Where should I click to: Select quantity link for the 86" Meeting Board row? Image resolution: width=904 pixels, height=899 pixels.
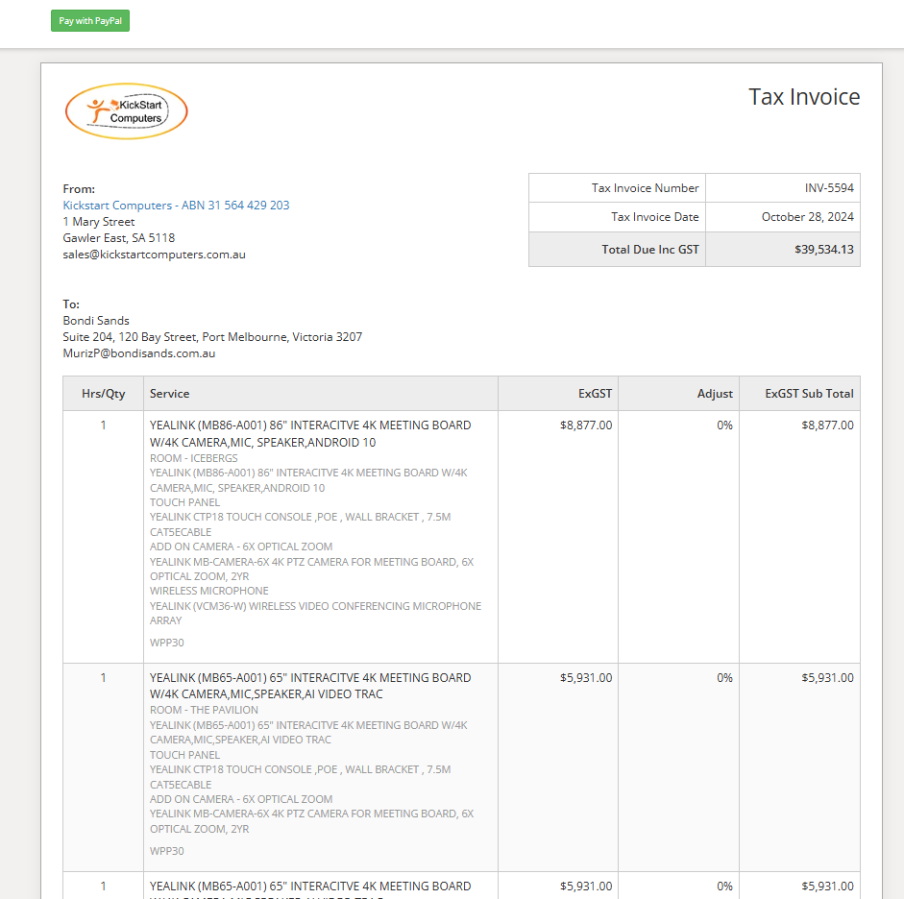click(103, 425)
